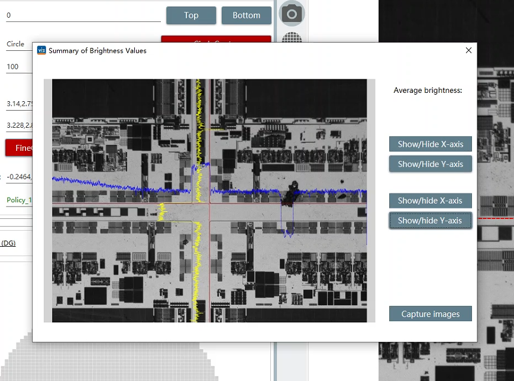The width and height of the screenshot is (514, 381).
Task: Click the brightness profile chip image
Action: click(209, 201)
